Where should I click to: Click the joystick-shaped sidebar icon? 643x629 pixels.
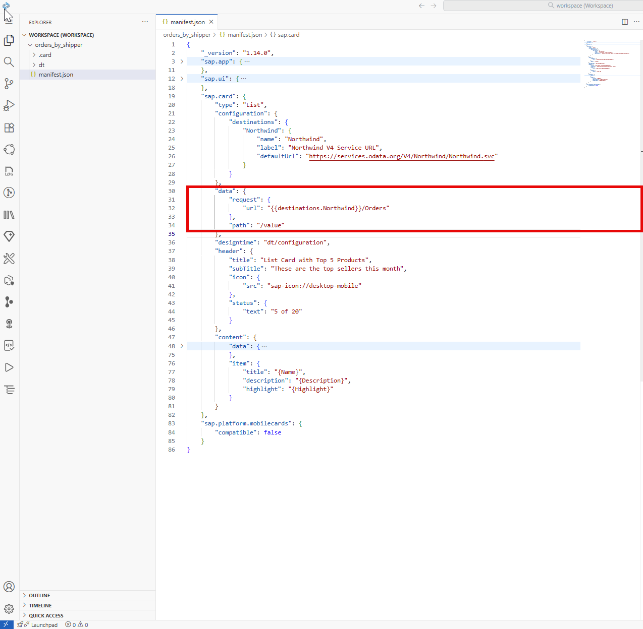click(9, 324)
